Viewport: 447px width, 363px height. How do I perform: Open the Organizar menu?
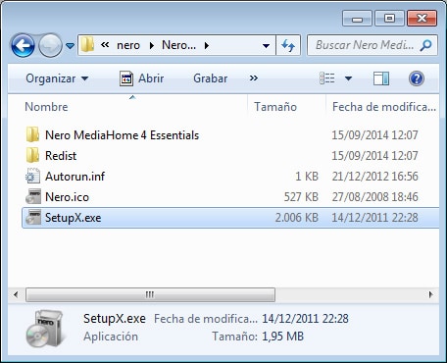coord(57,78)
